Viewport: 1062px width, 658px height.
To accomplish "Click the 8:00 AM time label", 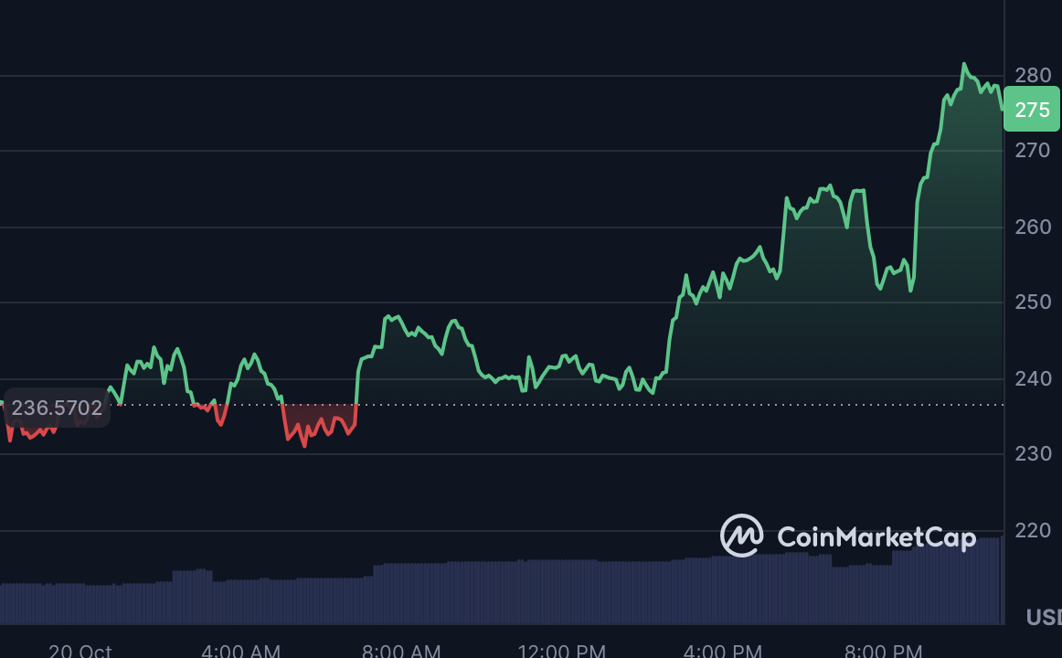I will click(x=401, y=651).
